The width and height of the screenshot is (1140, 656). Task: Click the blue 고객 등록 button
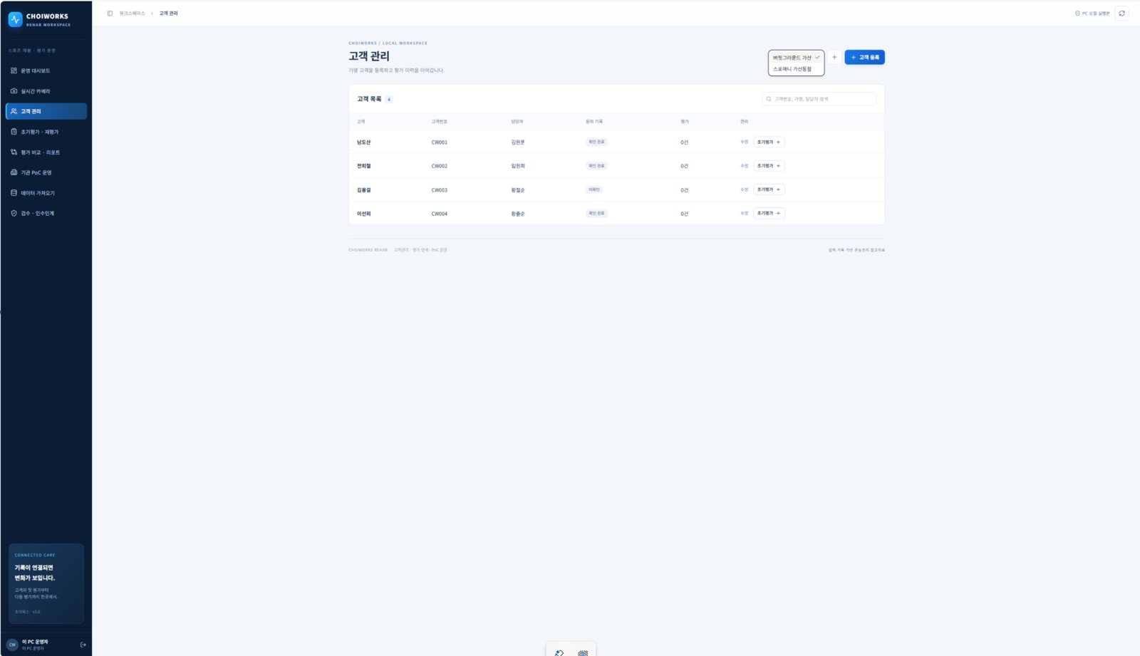click(x=864, y=57)
